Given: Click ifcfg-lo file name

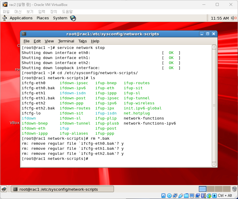Looking at the screenshot, I should (x=31, y=113).
